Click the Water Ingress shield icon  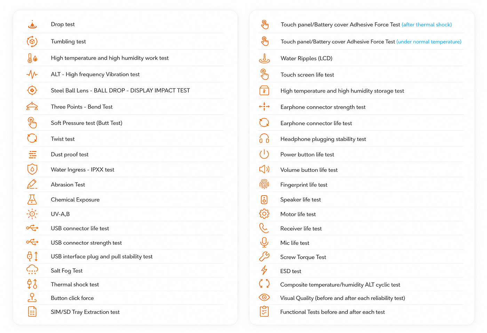(32, 169)
